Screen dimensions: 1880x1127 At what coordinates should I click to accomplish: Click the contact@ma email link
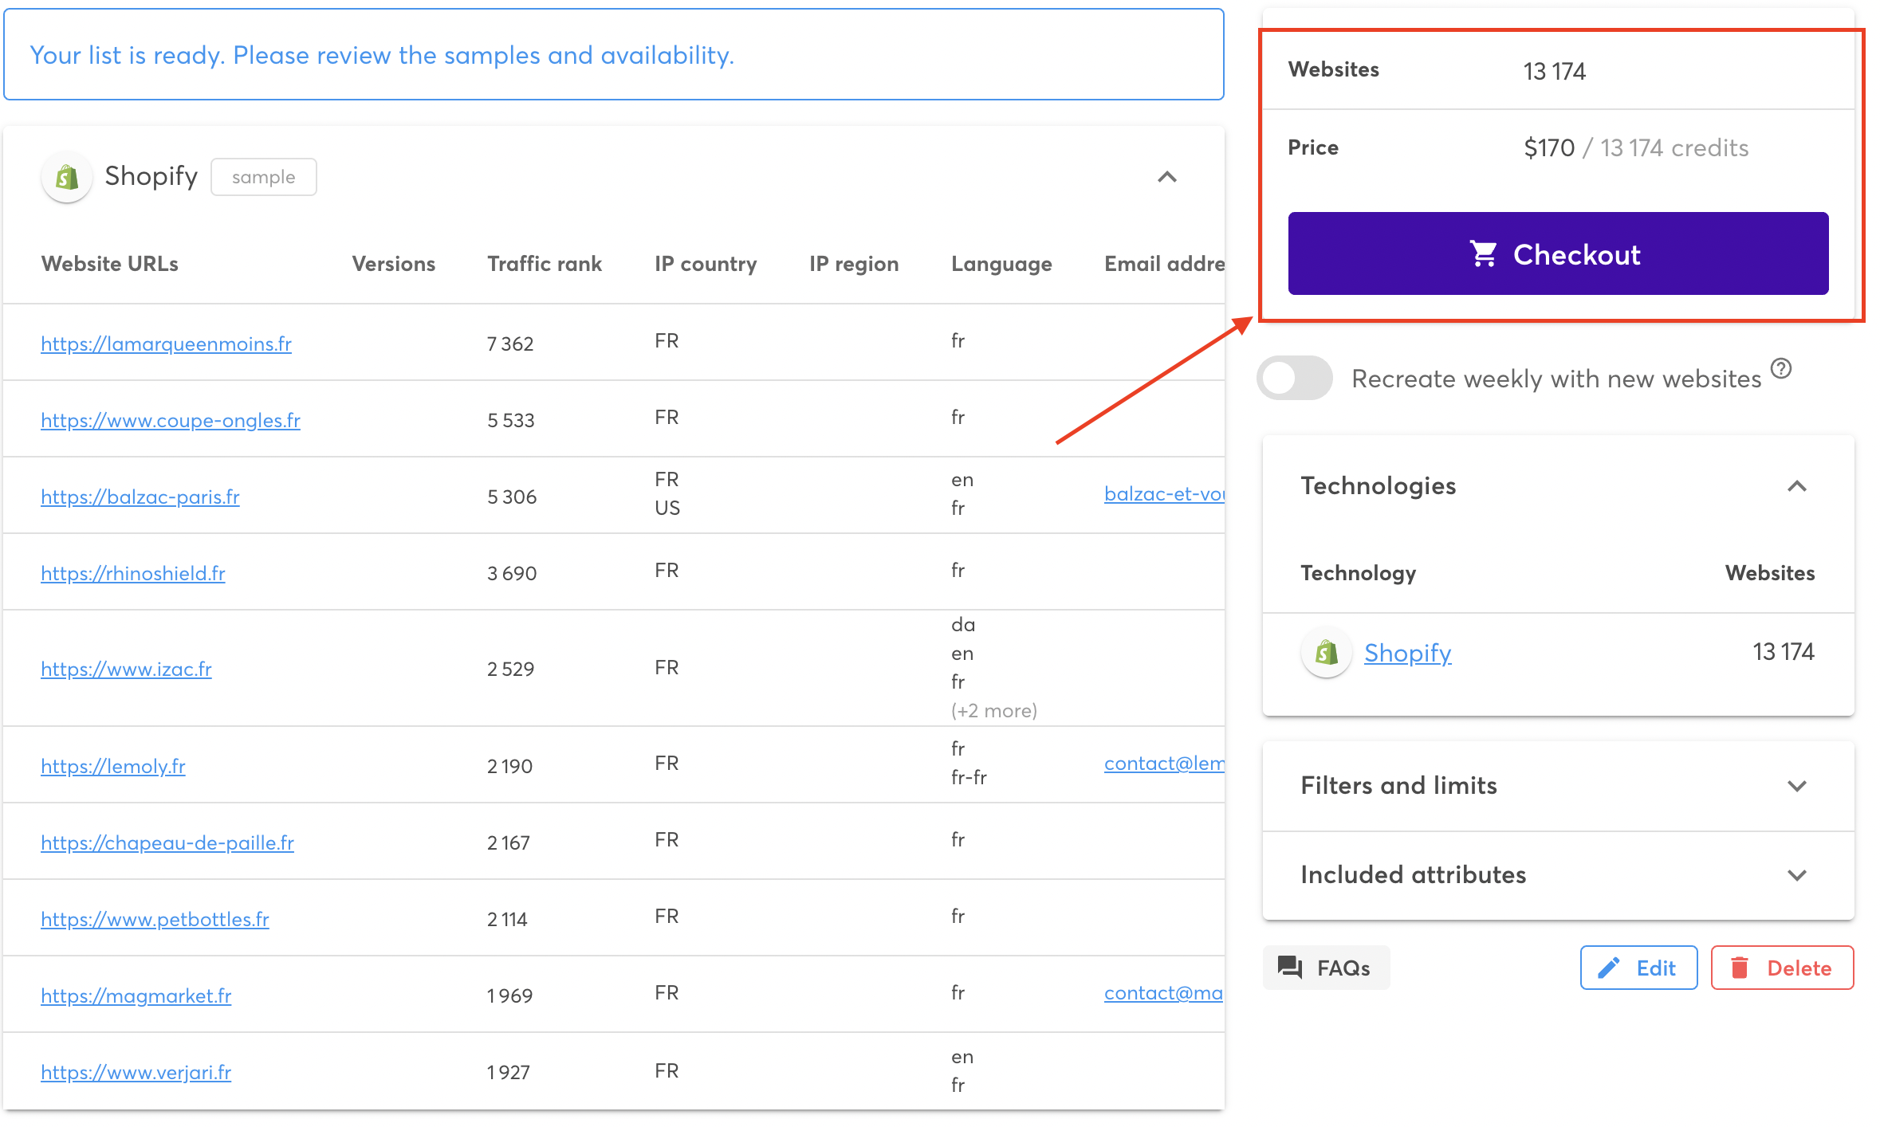1163,993
